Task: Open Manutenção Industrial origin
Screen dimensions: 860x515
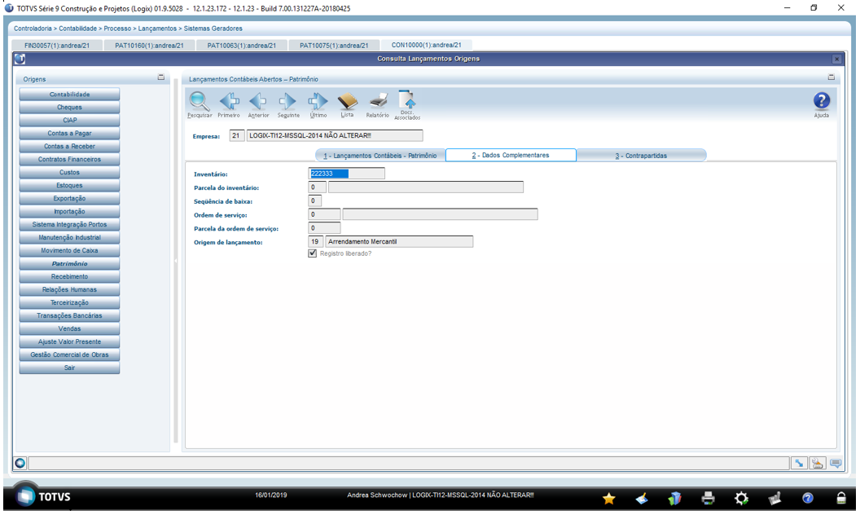Action: pos(70,238)
